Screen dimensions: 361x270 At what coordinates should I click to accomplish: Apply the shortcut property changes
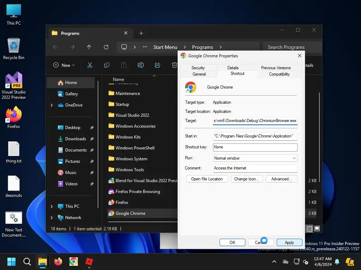(x=289, y=243)
